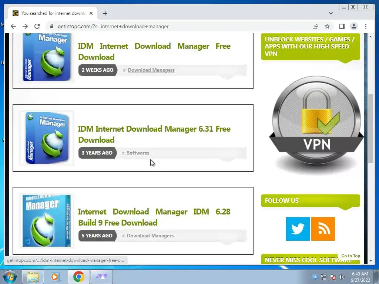The image size is (379, 284).
Task: Open the Twitter follow icon
Action: pyautogui.click(x=298, y=229)
